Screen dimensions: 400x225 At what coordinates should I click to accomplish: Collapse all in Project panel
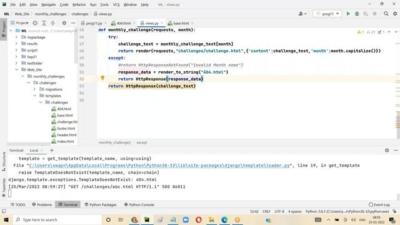(52, 23)
